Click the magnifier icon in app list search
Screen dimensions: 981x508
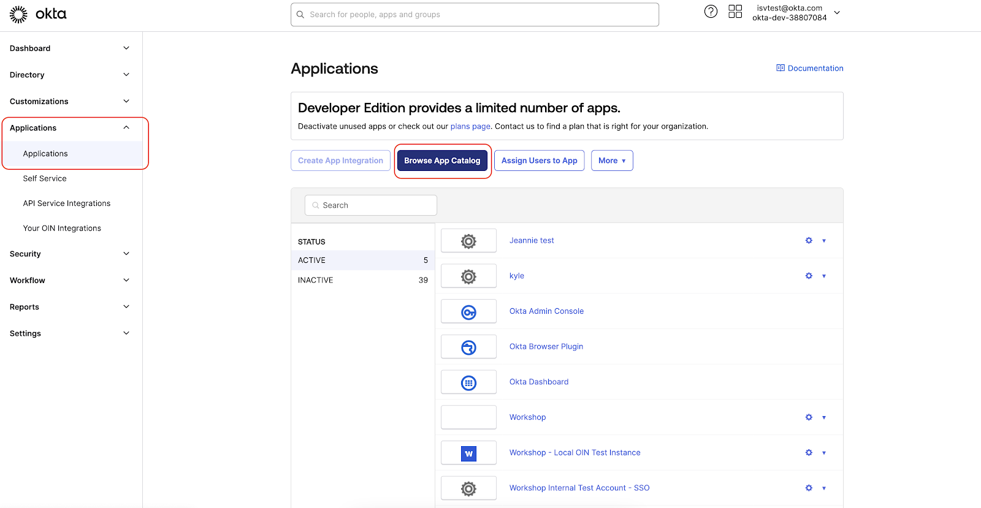[316, 205]
